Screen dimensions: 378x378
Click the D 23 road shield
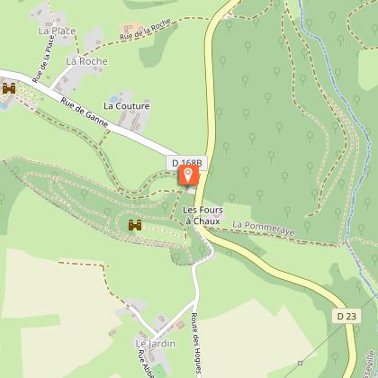click(346, 316)
